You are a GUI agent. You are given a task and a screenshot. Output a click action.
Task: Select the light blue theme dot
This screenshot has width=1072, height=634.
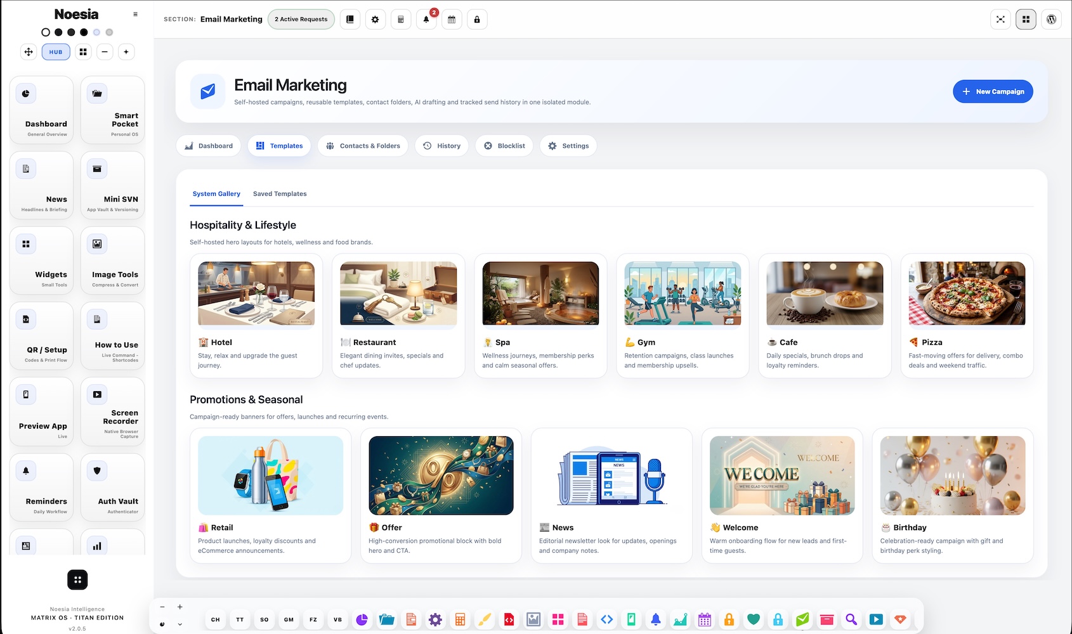pyautogui.click(x=96, y=32)
